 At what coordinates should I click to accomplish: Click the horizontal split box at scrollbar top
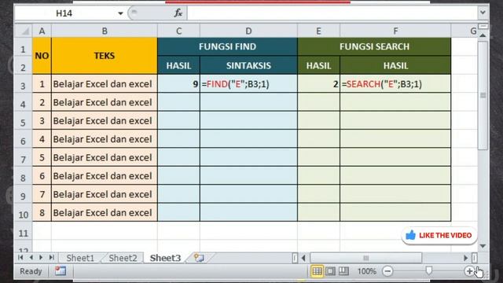click(x=483, y=26)
